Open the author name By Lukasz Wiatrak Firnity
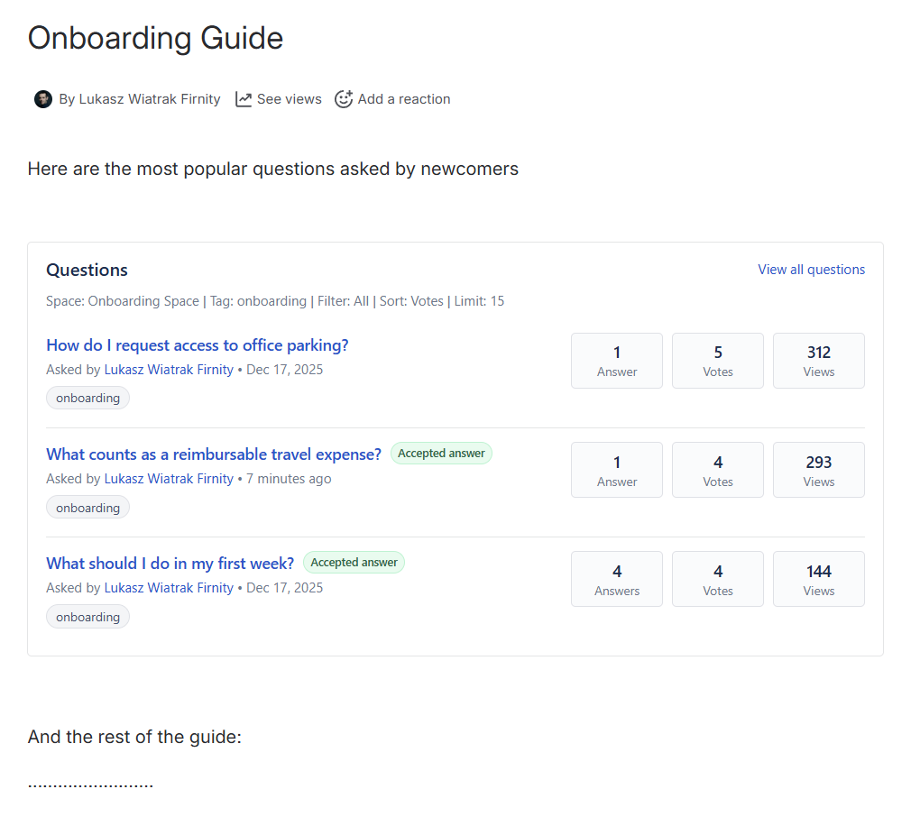The image size is (920, 826). pyautogui.click(x=140, y=99)
